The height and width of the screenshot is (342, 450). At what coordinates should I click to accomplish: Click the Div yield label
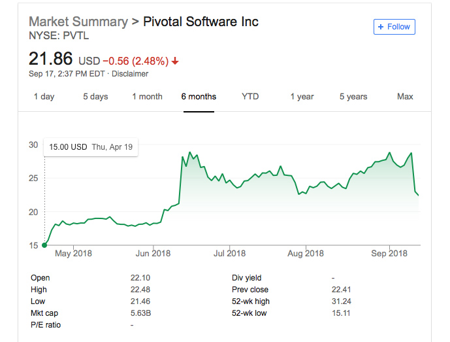(x=246, y=278)
